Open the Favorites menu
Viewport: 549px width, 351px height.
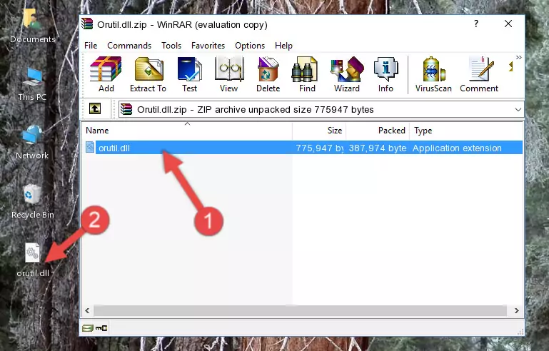(x=208, y=46)
